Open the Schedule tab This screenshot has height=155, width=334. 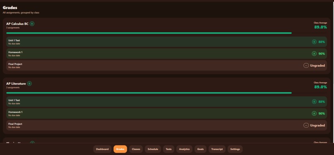[153, 149]
